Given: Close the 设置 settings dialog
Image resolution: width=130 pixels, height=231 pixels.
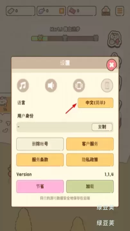Looking at the screenshot, I should (x=112, y=65).
